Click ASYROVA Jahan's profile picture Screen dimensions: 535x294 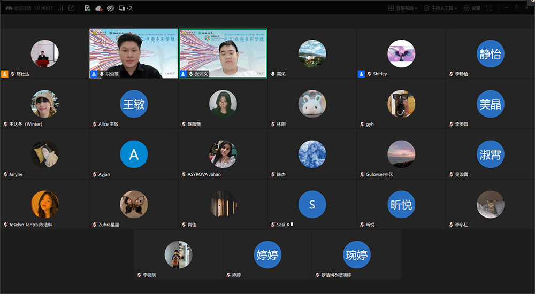[223, 154]
